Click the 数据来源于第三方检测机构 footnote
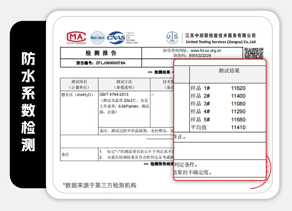The height and width of the screenshot is (211, 292). [x=99, y=185]
